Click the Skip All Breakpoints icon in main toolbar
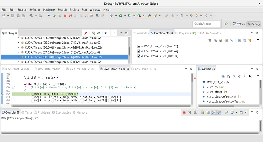Image resolution: width=263 pixels, height=142 pixels. click(49, 16)
